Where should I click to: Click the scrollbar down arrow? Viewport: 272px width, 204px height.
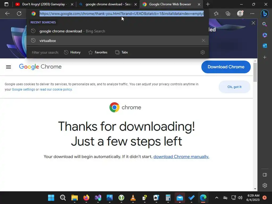coord(255,189)
